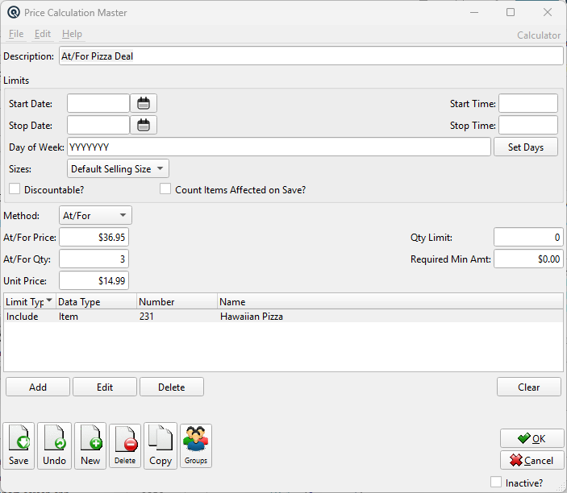Confirm with the OK button
567x493 pixels.
(x=532, y=438)
